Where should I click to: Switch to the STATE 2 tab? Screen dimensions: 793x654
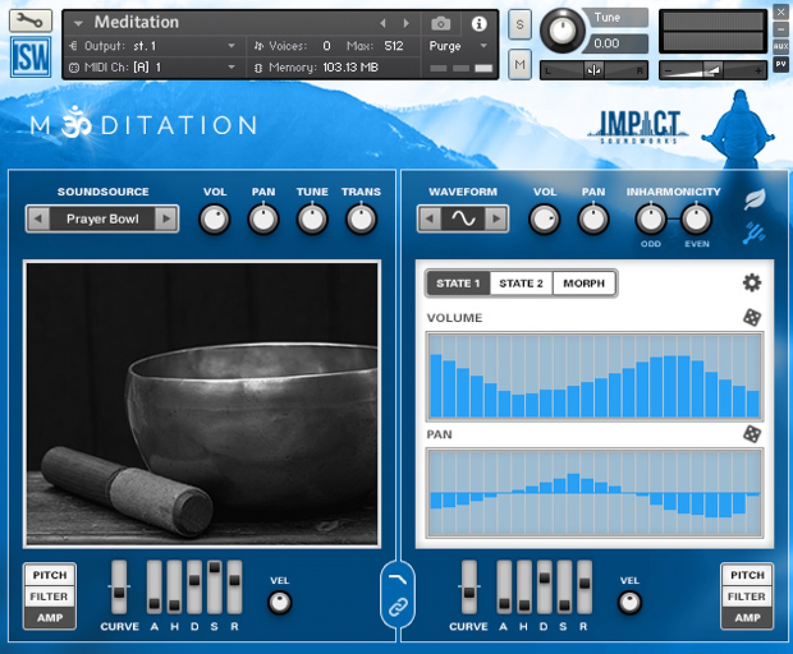pos(520,283)
